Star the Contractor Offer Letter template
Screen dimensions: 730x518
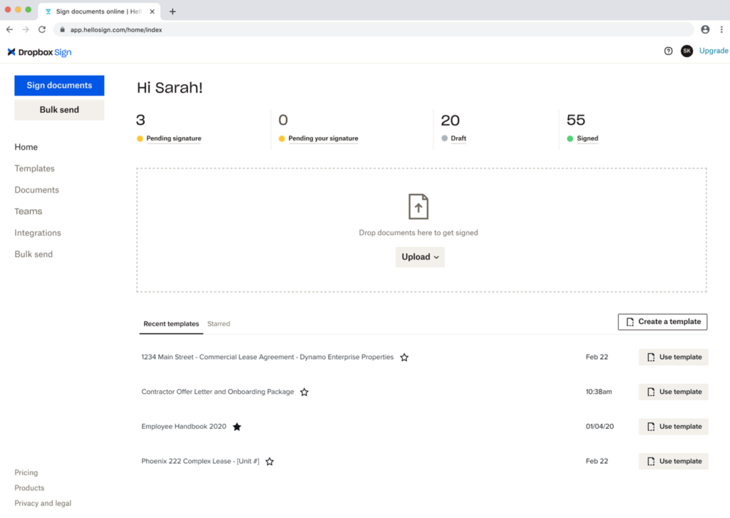click(304, 392)
